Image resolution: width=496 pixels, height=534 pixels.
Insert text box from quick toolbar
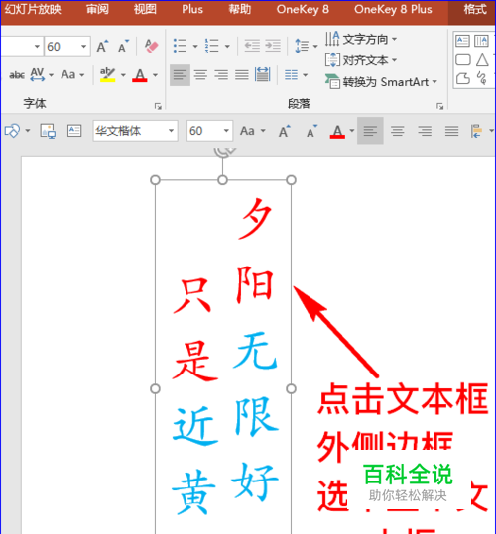click(x=74, y=131)
